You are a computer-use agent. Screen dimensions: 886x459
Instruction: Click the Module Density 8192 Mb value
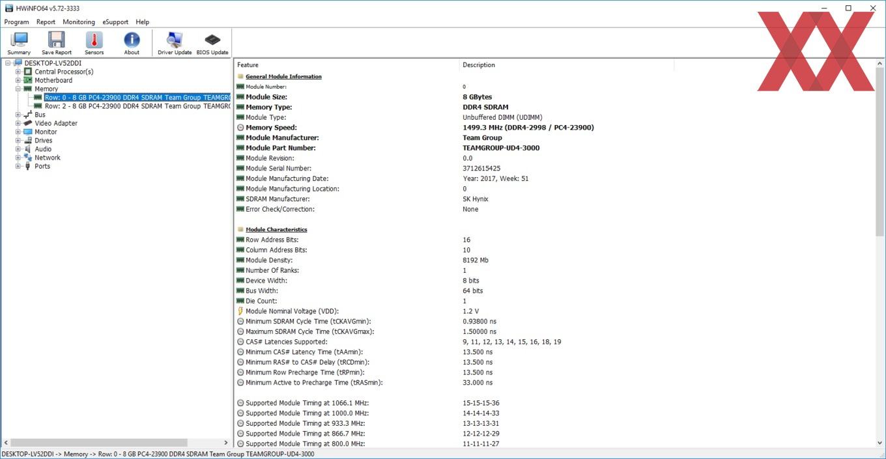pos(476,260)
